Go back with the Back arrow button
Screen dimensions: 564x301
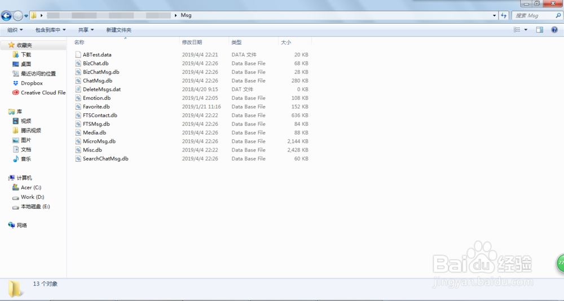[x=6, y=15]
